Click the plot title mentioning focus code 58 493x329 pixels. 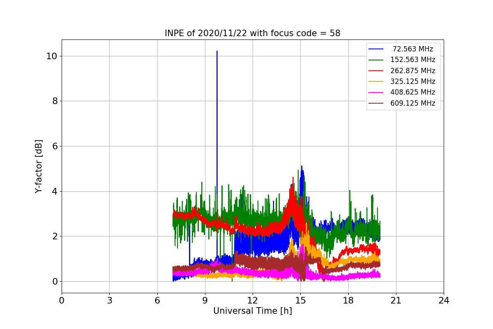click(252, 33)
